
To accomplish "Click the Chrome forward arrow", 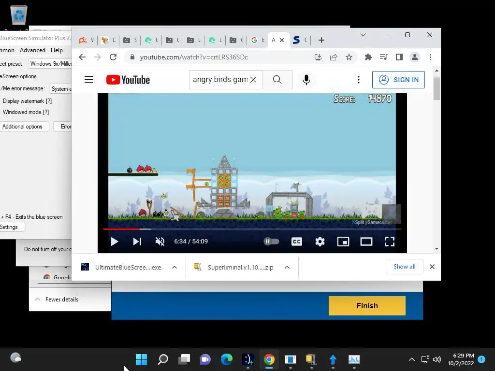I will click(98, 57).
